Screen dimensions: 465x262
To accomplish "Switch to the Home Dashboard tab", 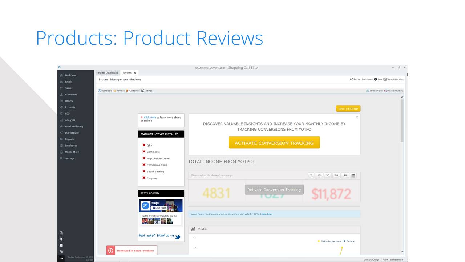I will pos(108,73).
